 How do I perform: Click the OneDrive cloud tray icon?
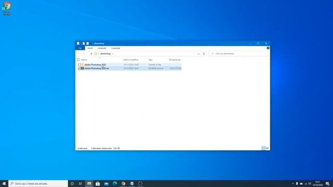coord(301,183)
